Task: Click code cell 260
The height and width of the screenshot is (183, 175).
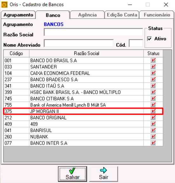Action: click(x=16, y=137)
